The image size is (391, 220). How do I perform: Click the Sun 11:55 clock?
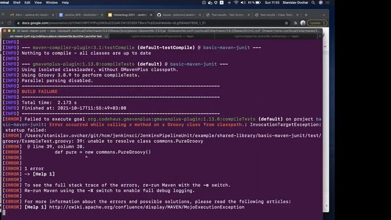click(272, 2)
